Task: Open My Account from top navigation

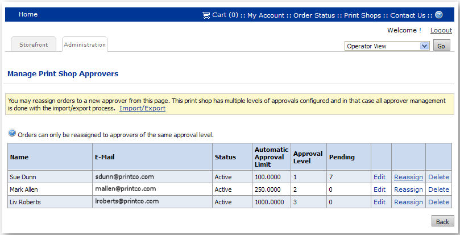Action: coord(266,15)
